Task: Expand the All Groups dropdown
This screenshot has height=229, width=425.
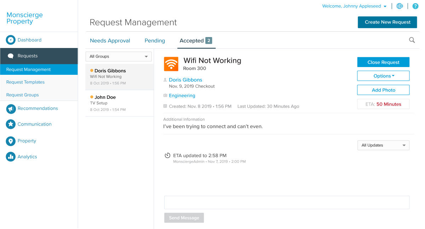Action: 119,56
